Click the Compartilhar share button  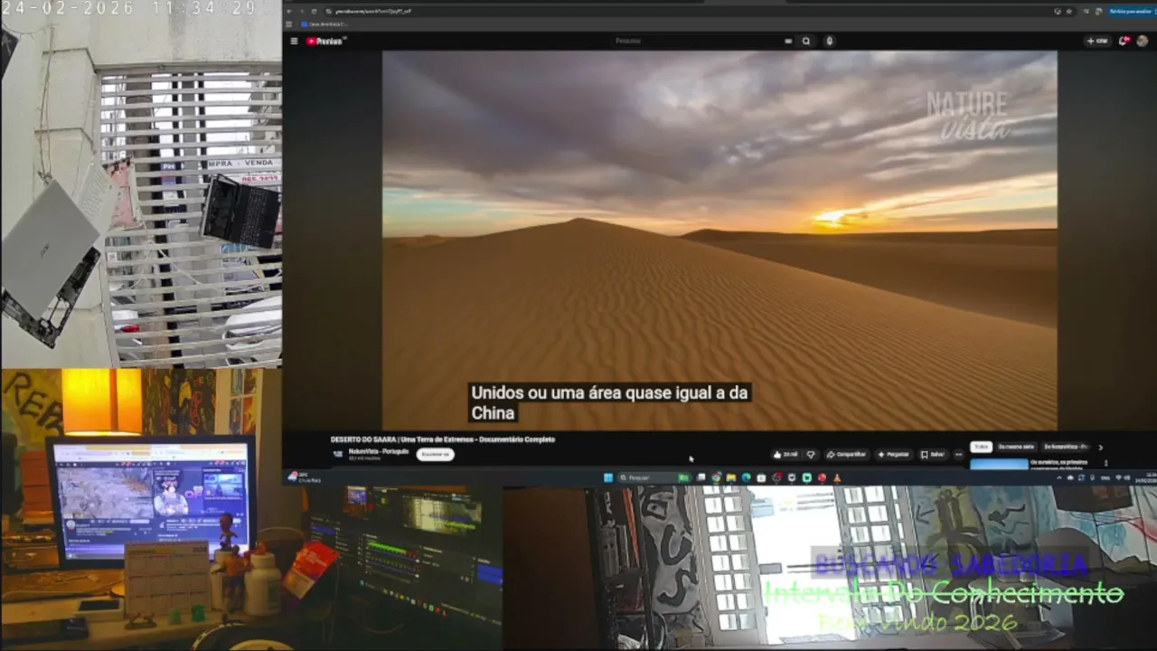(847, 454)
